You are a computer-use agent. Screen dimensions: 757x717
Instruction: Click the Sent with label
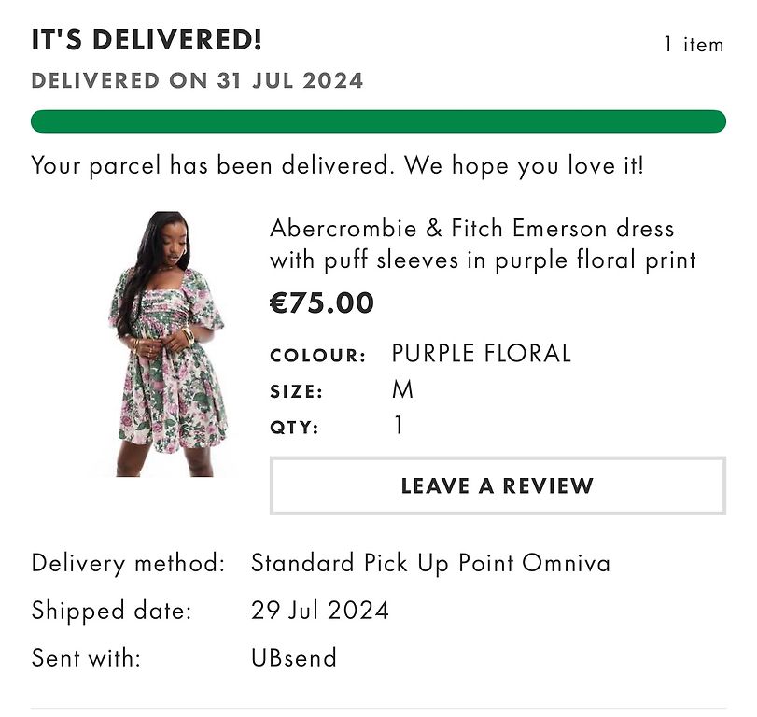86,657
